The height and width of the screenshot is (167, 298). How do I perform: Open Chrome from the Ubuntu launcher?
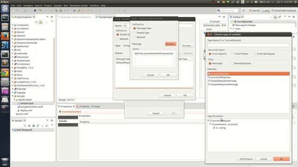coord(5,73)
